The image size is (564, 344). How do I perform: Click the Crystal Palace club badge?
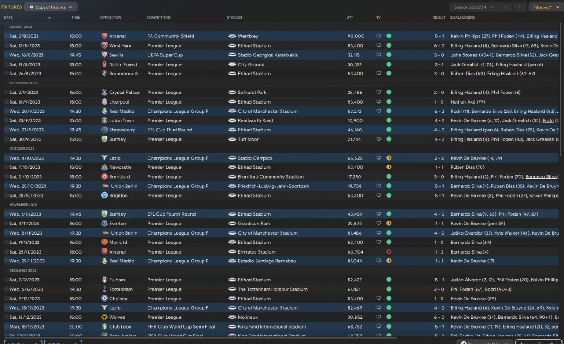tap(104, 93)
